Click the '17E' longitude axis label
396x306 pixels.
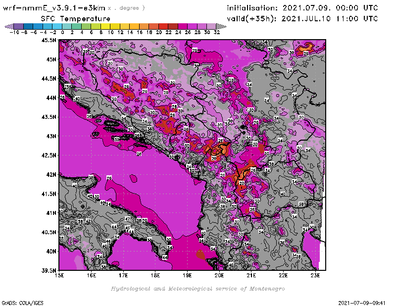pos(123,275)
